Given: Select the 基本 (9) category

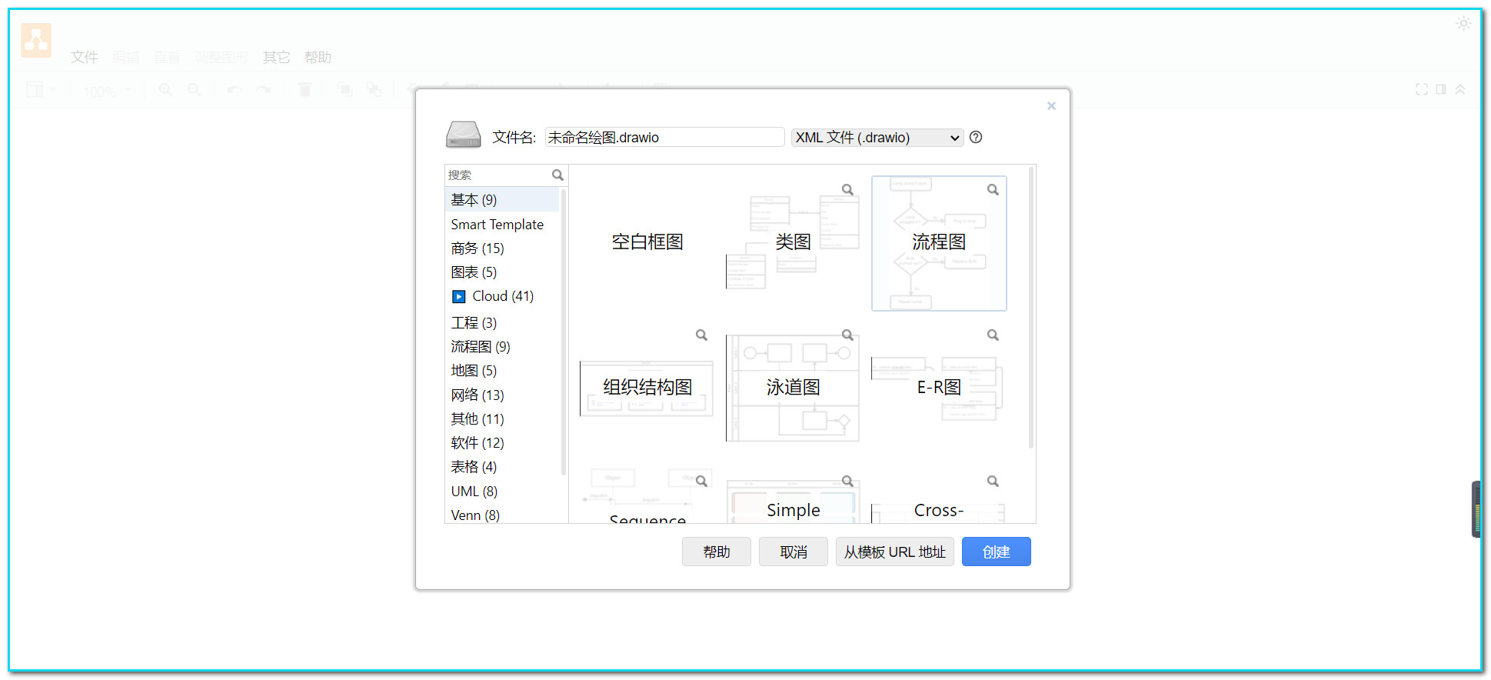Looking at the screenshot, I should click(502, 200).
